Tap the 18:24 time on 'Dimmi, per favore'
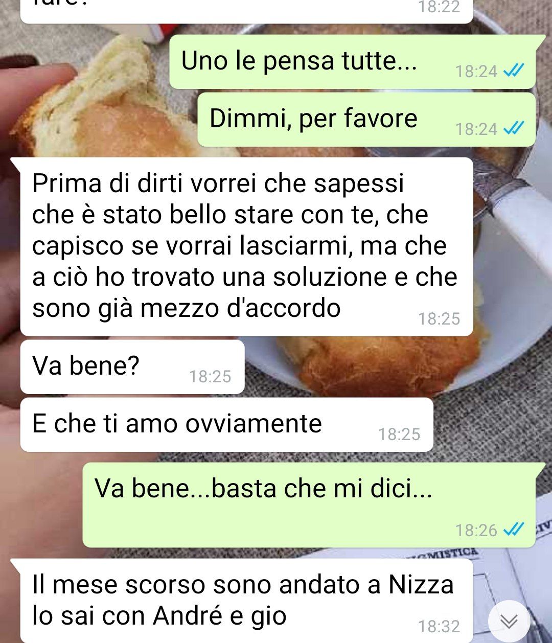This screenshot has width=552, height=643. click(476, 129)
